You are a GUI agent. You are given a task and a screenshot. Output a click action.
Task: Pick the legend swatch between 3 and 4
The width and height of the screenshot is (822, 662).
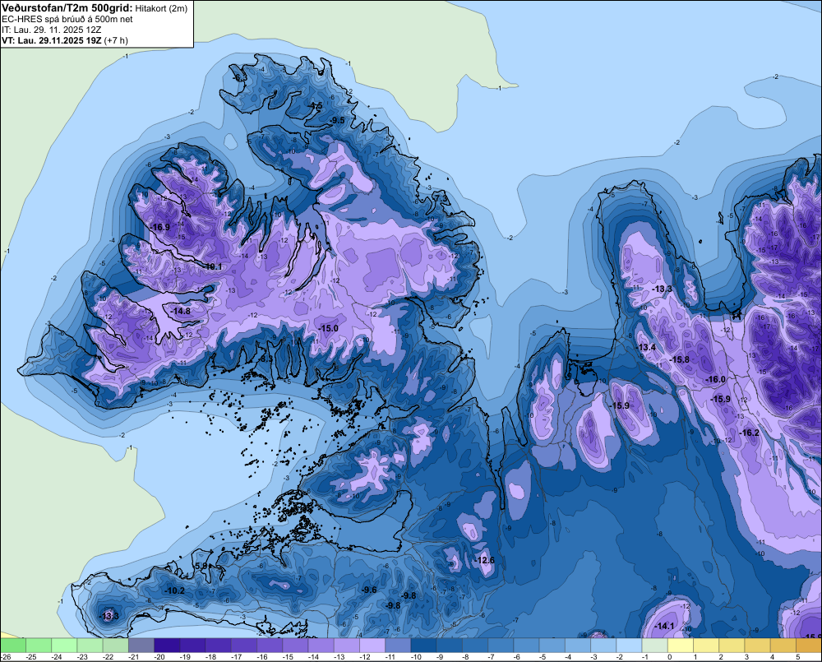[x=758, y=645]
